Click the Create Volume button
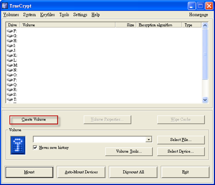The height and width of the screenshot is (185, 215). pos(34,120)
